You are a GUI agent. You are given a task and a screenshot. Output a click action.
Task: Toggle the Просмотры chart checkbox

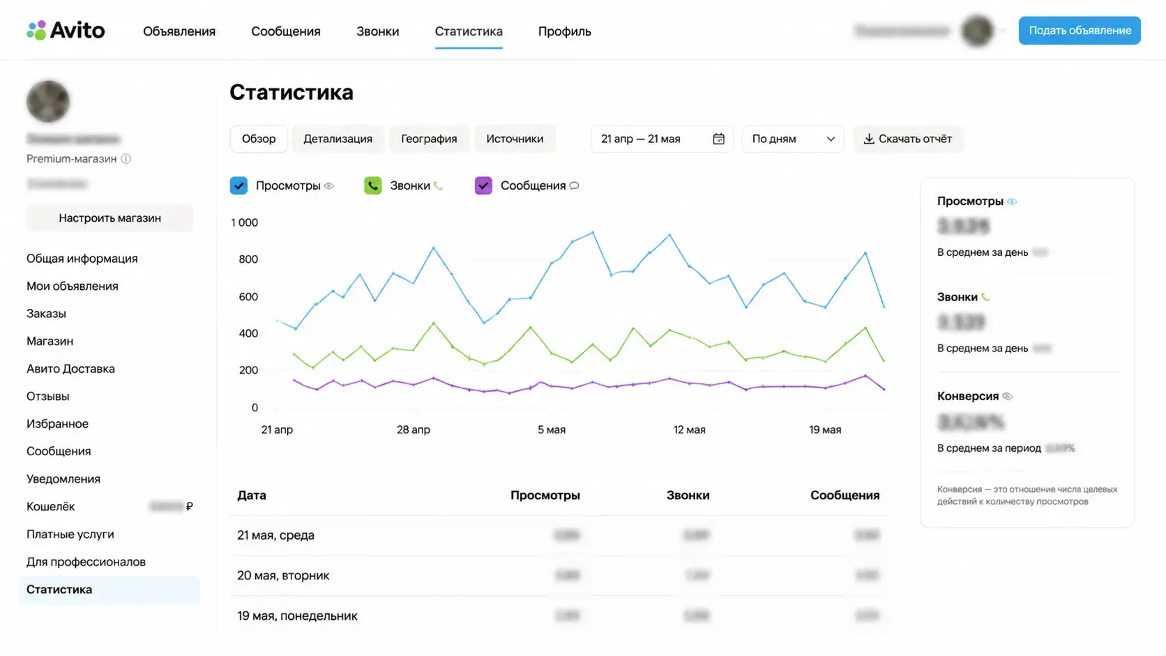click(238, 185)
